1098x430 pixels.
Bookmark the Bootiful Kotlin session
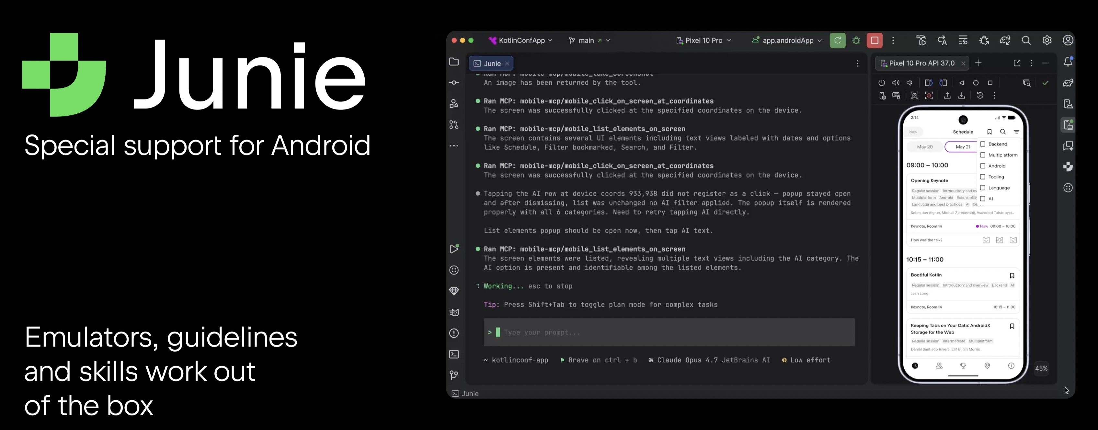pos(1012,275)
